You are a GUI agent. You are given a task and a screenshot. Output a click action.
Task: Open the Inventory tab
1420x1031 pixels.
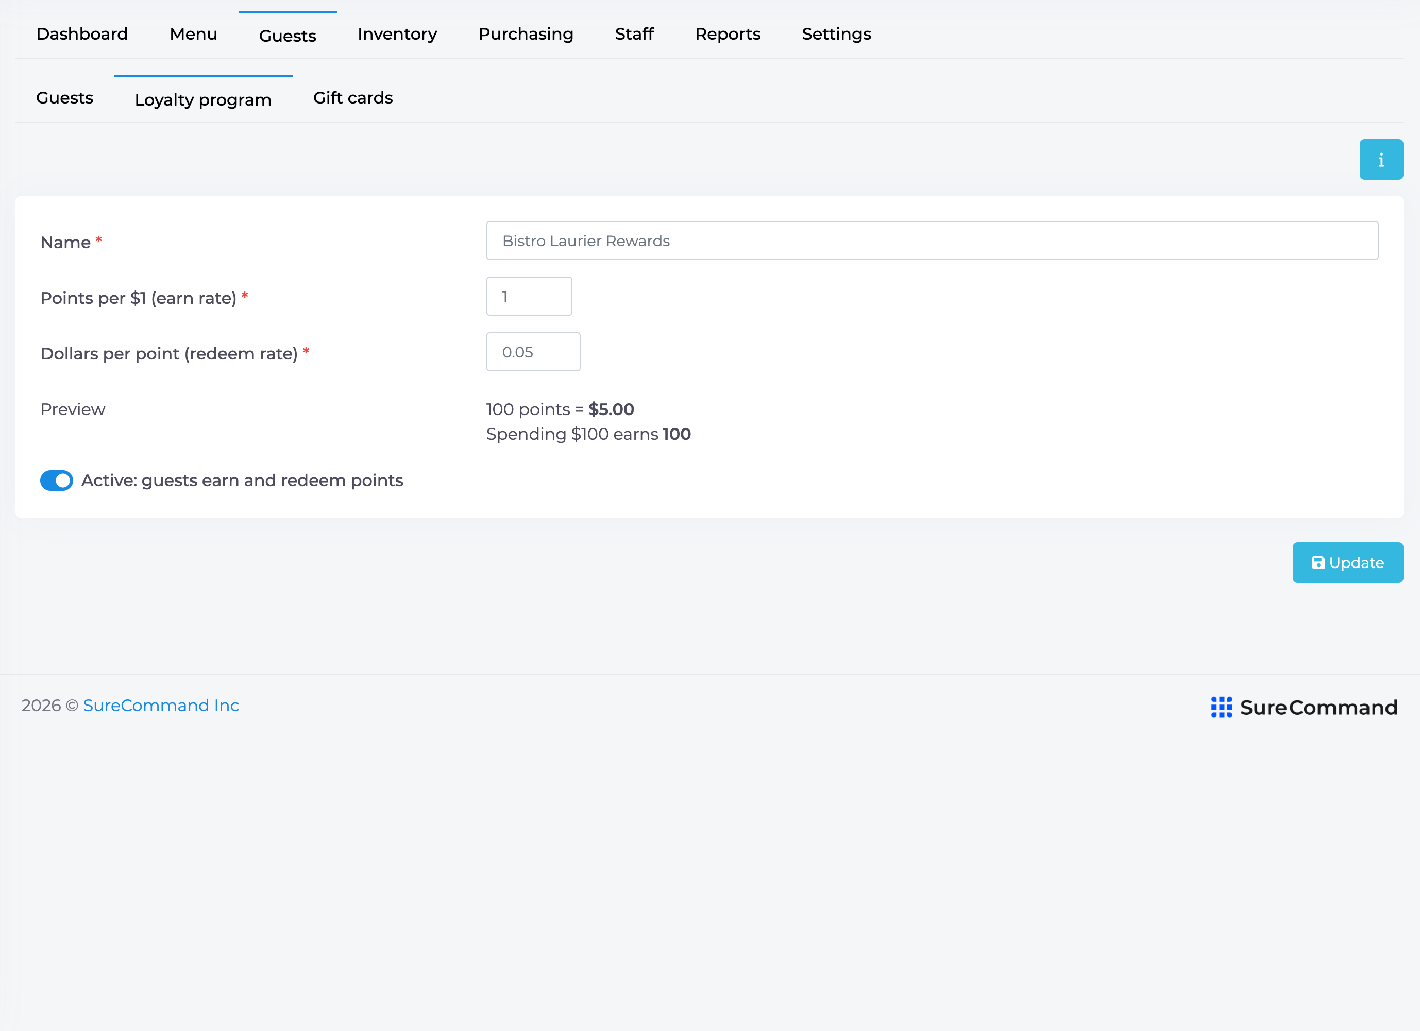click(397, 34)
